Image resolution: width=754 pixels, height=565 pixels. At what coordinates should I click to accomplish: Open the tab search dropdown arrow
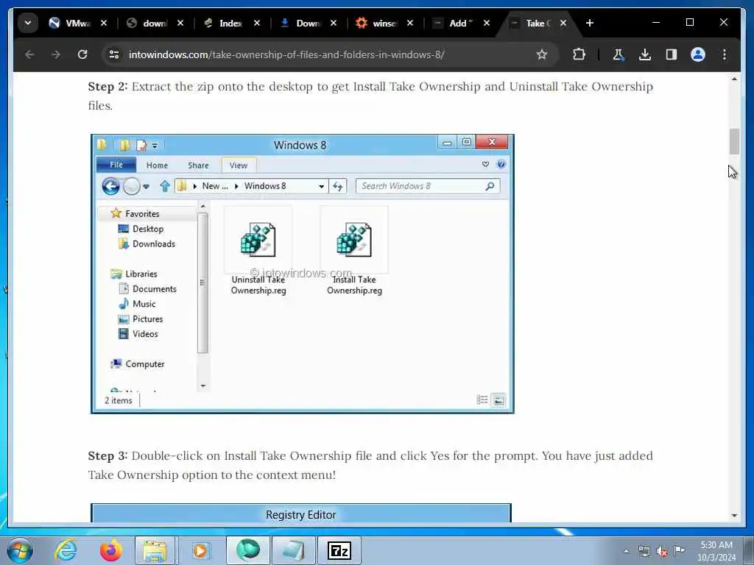pyautogui.click(x=28, y=23)
